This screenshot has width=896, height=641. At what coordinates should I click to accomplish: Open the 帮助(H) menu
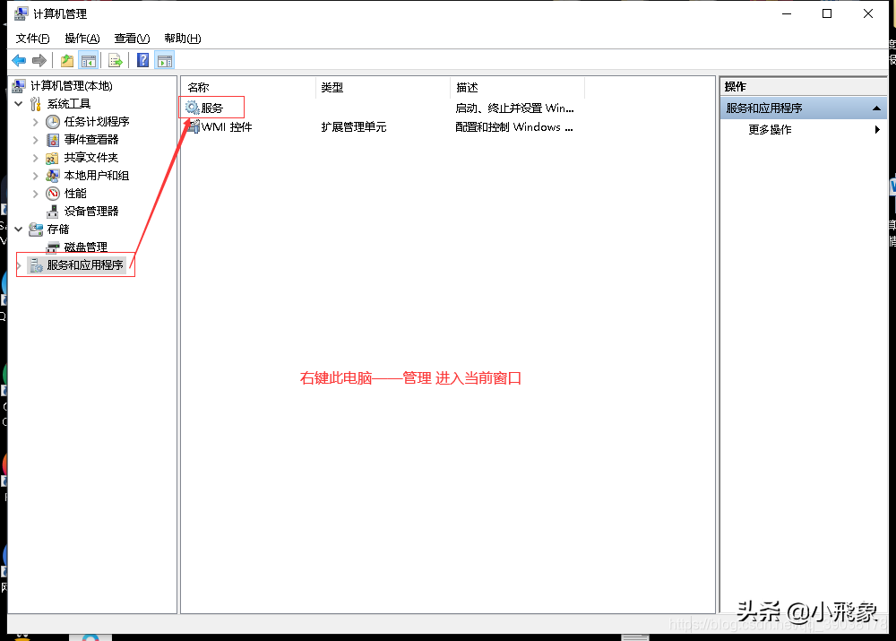(182, 39)
